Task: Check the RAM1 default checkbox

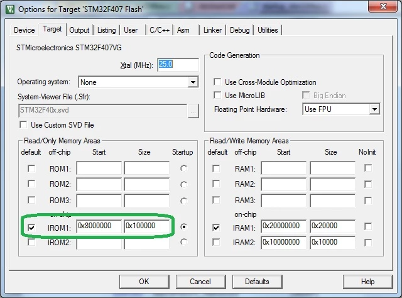Action: click(x=216, y=168)
